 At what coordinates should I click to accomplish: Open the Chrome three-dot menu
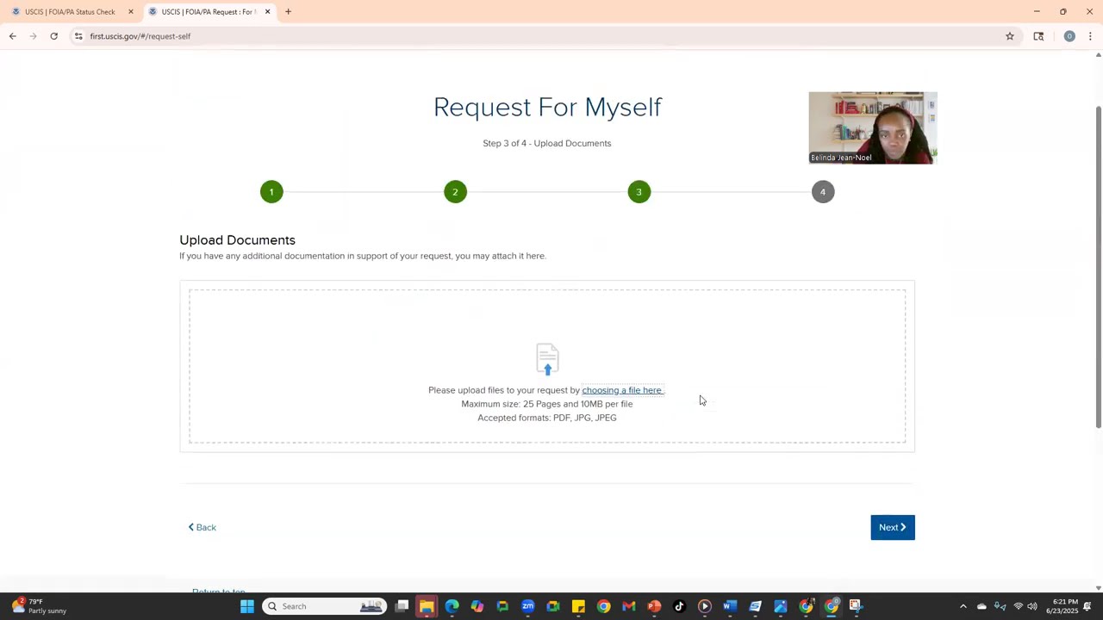click(1090, 36)
